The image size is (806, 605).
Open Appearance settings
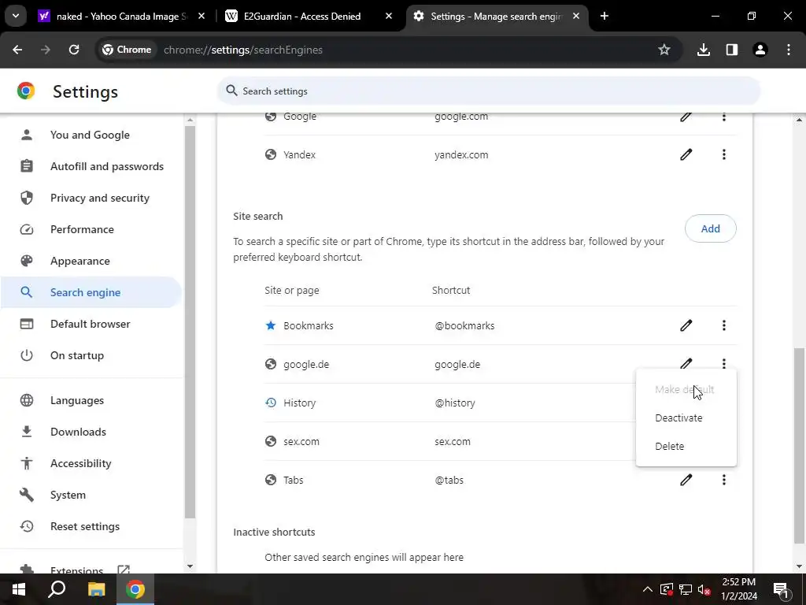(x=91, y=261)
